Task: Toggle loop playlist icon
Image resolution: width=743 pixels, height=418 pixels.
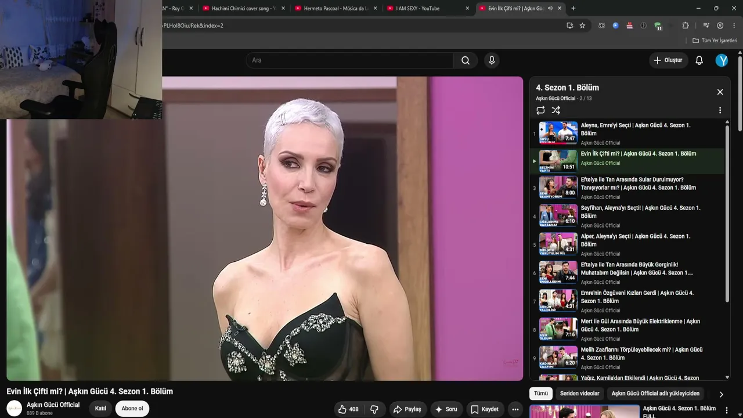Action: tap(540, 110)
